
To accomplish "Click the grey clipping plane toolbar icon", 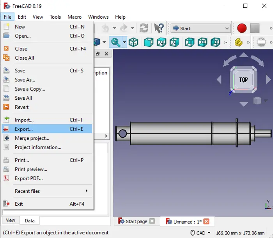I will 261,42.
